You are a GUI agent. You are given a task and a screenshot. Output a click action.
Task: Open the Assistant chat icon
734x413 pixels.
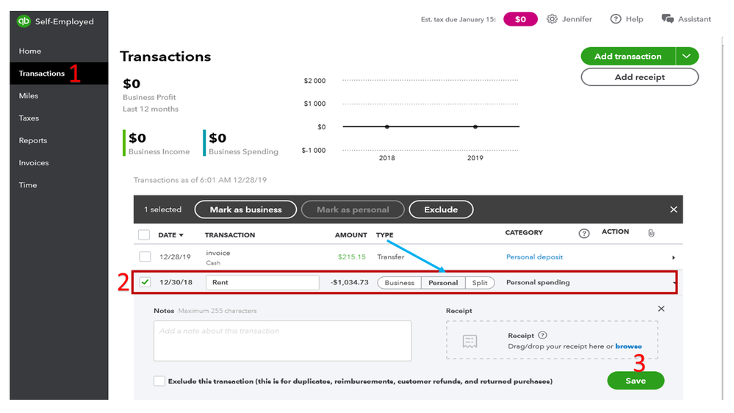click(667, 19)
